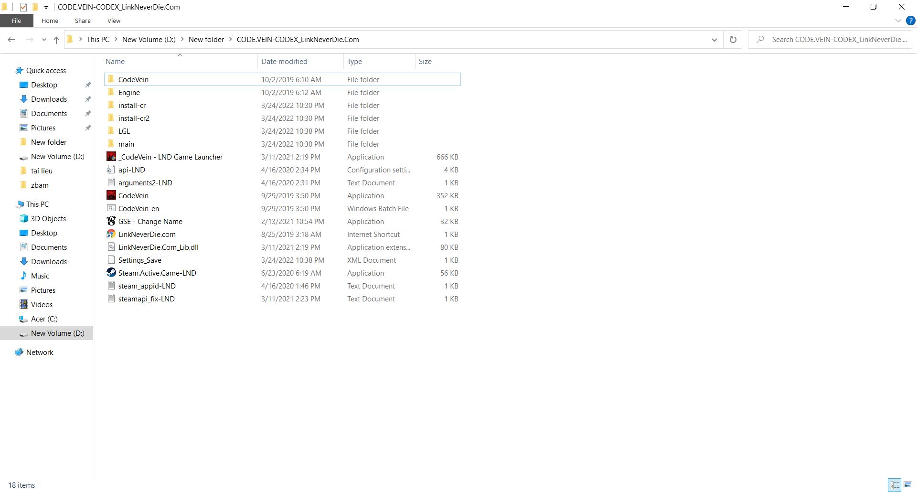This screenshot has height=492, width=917.
Task: Open Help with the blue question mark
Action: (x=910, y=21)
